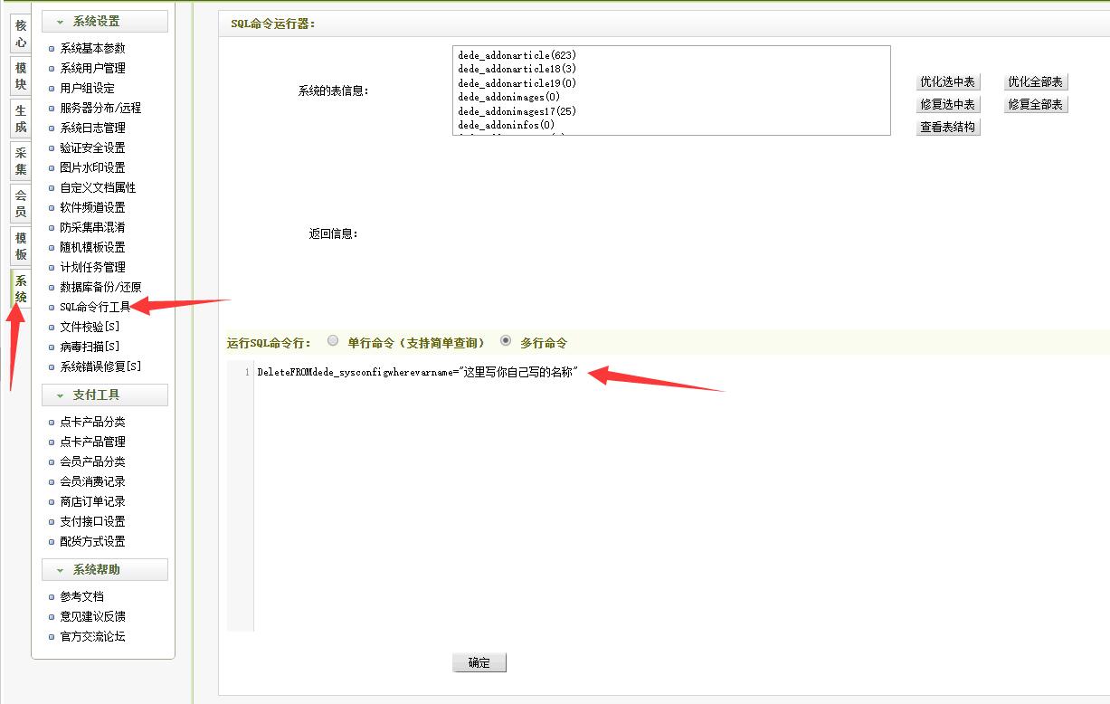Switch to the 核心 vertical tab

[20, 34]
